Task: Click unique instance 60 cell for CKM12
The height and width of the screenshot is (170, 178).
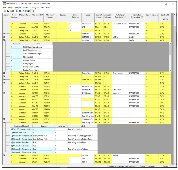Action: [x=75, y=31]
